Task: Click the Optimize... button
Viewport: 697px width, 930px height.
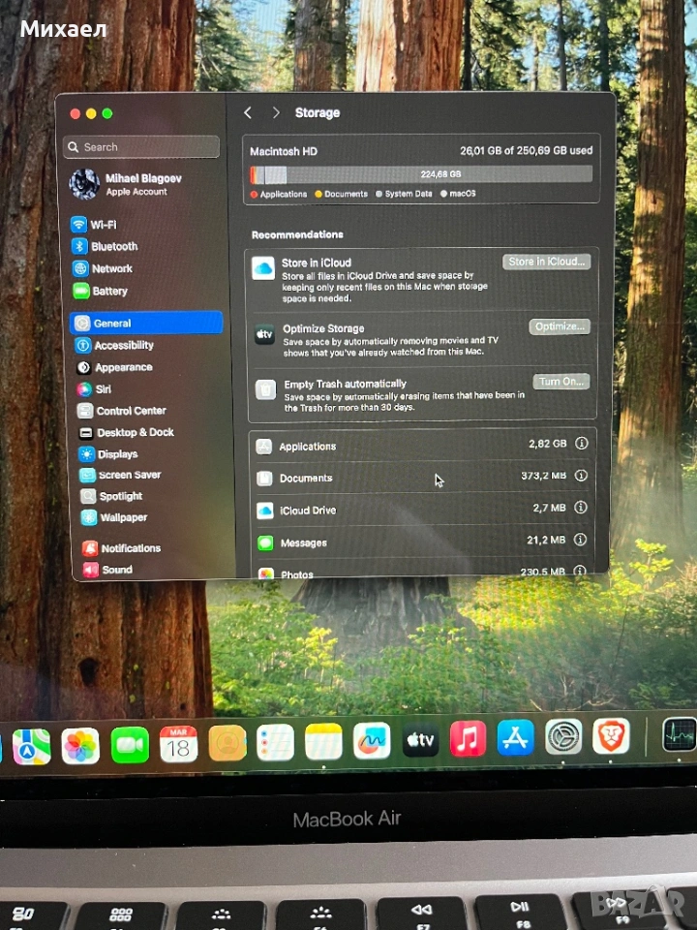Action: (560, 326)
